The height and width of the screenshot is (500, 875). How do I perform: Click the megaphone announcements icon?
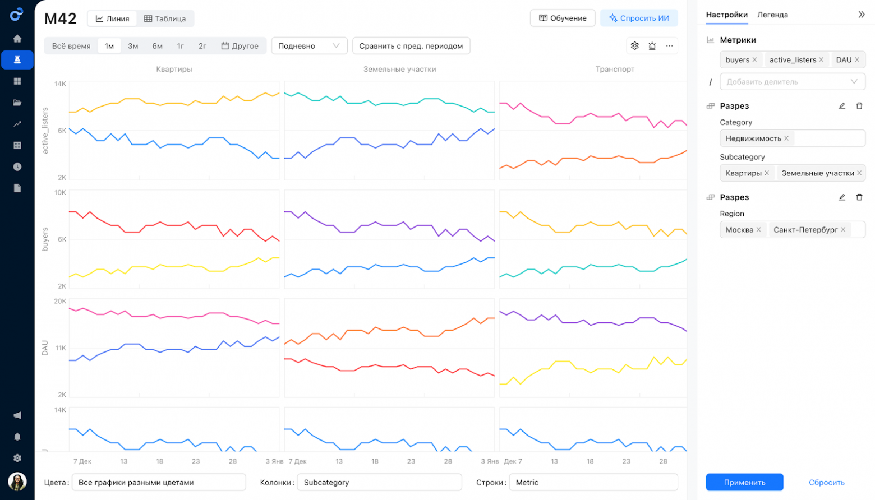point(17,415)
